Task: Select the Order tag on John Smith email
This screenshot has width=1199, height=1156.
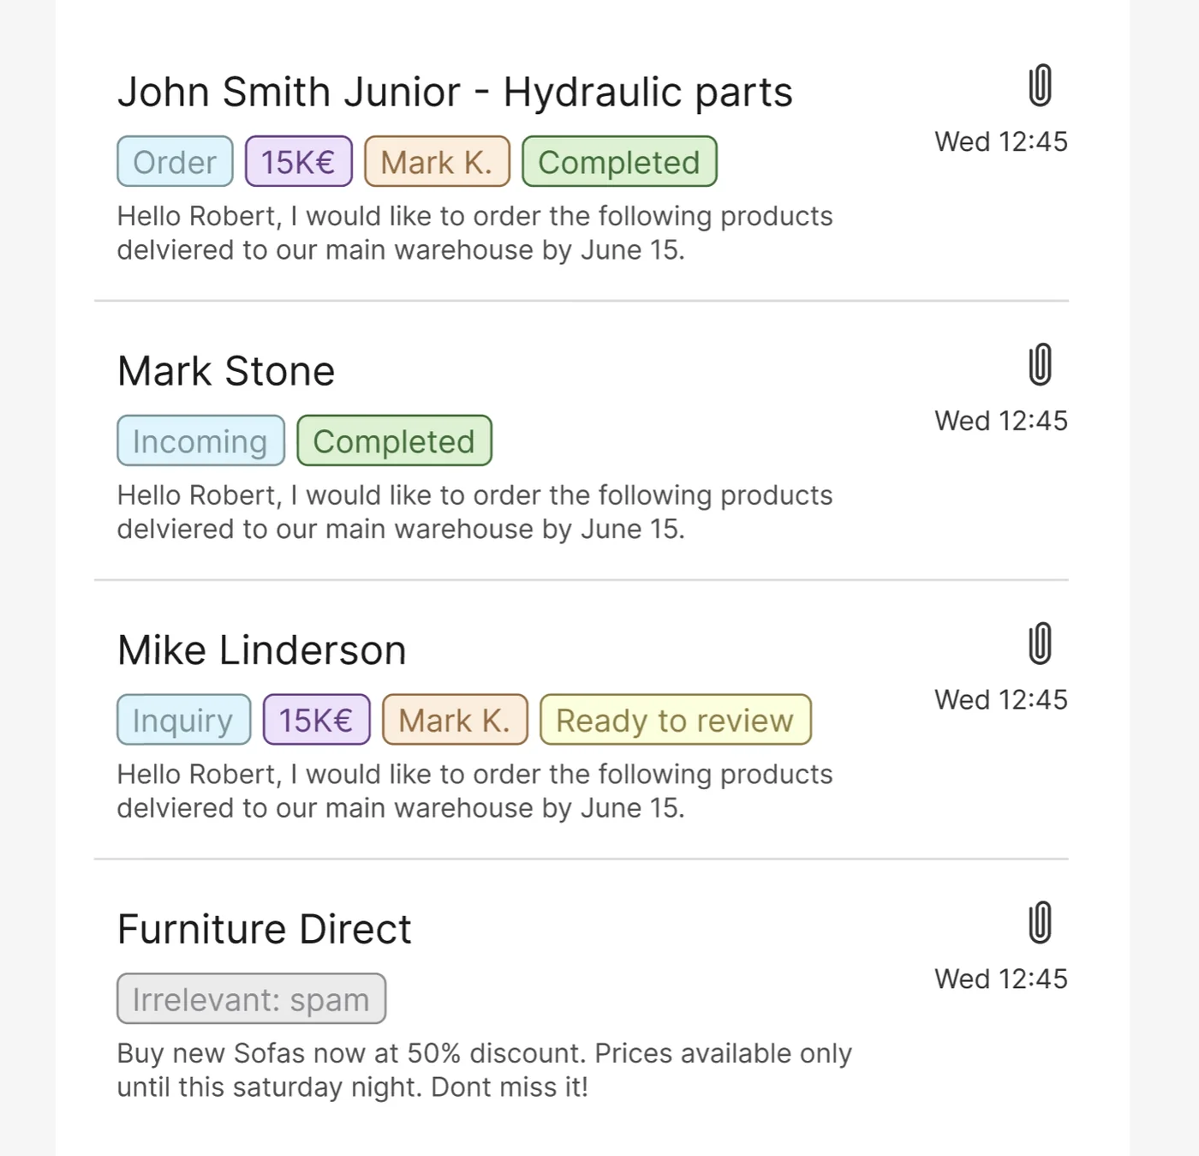Action: click(175, 162)
